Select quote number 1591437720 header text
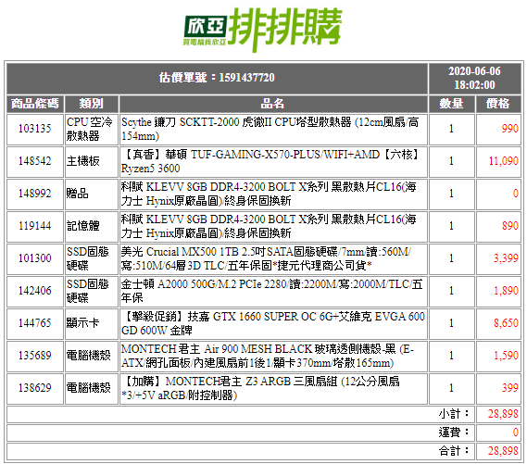This screenshot has width=527, height=464. tap(217, 78)
